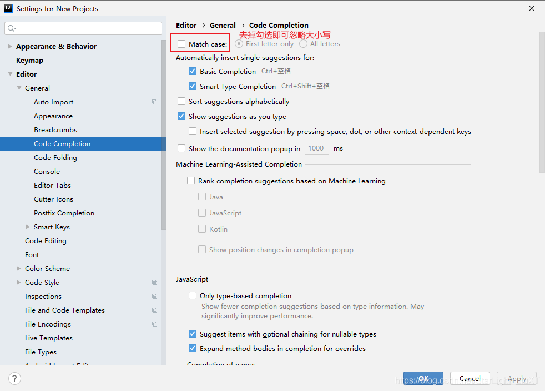Click the copy icon beside Code Style
Viewport: 545px width, 391px height.
point(155,283)
